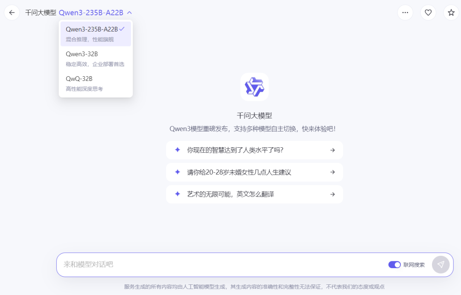Click the arrow on 你现在的智慧 suggestion

(333, 150)
